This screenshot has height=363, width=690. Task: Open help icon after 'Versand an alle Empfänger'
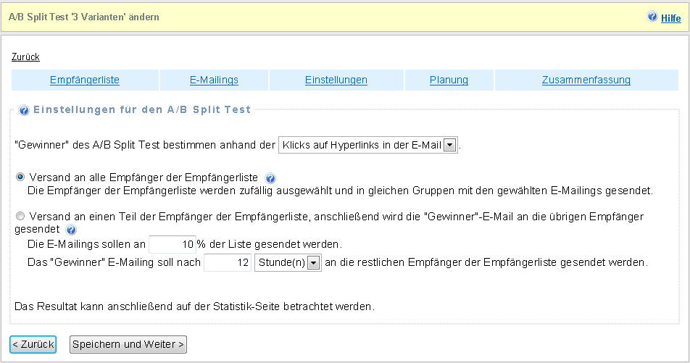click(x=271, y=178)
